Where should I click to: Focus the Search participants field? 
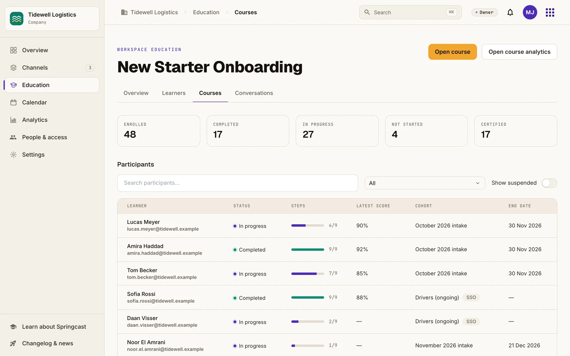pos(238,183)
